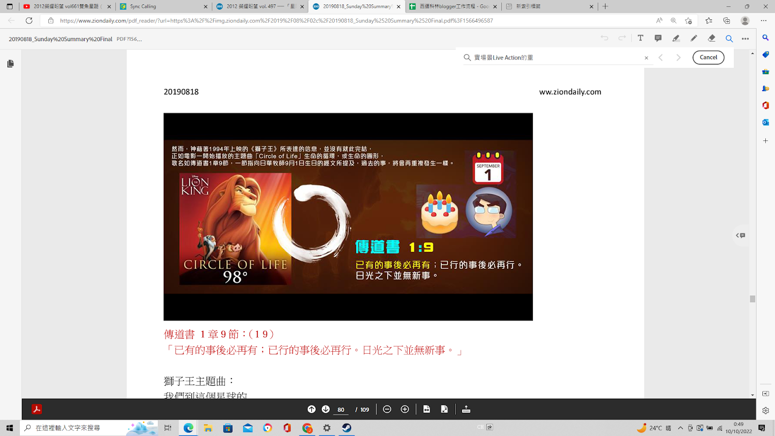This screenshot has width=775, height=436.
Task: Open File Explorer from taskbar
Action: 208,428
